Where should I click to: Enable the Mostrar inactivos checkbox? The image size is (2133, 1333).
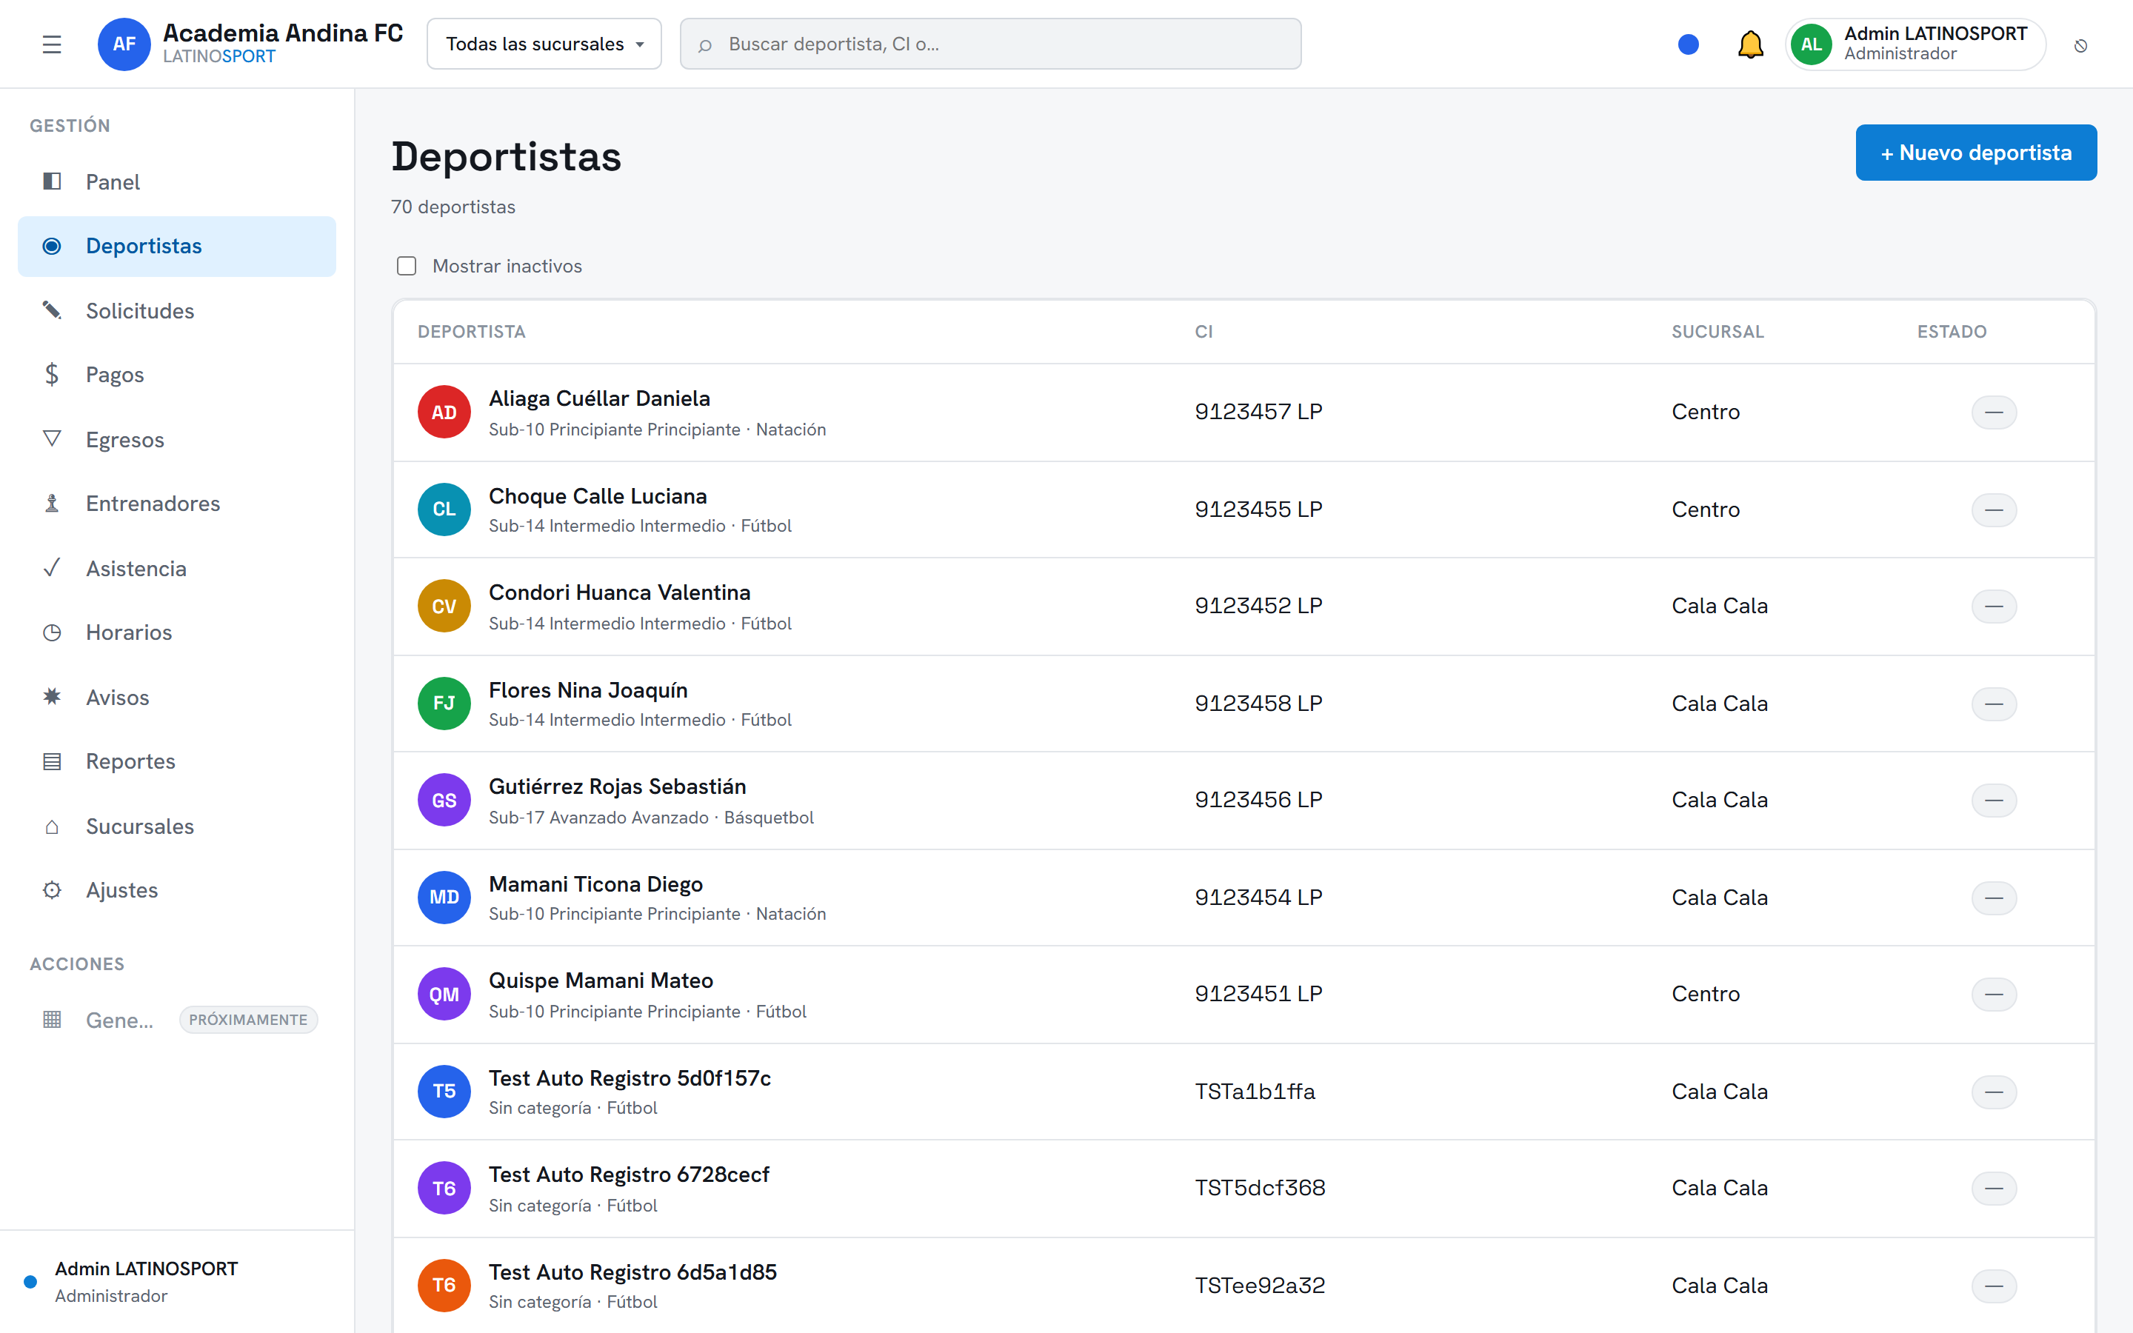(x=407, y=265)
